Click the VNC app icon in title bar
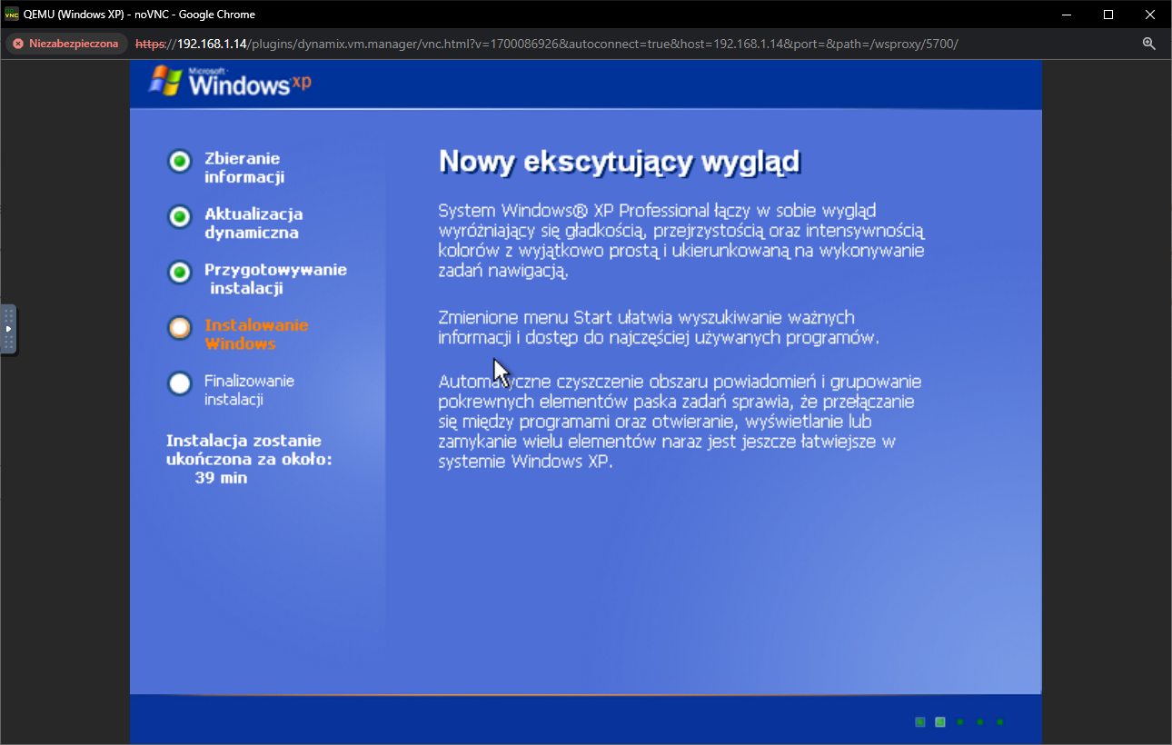1172x745 pixels. point(12,15)
